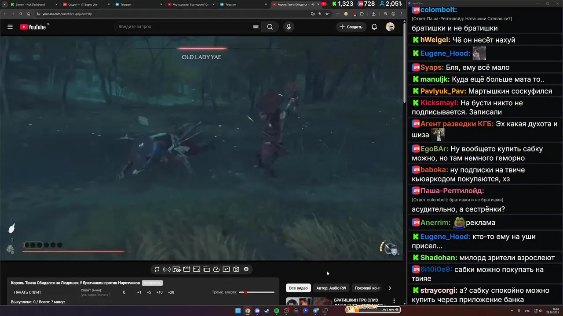Click username straycorgi in chat
This screenshot has height=316, width=563.
439,291
